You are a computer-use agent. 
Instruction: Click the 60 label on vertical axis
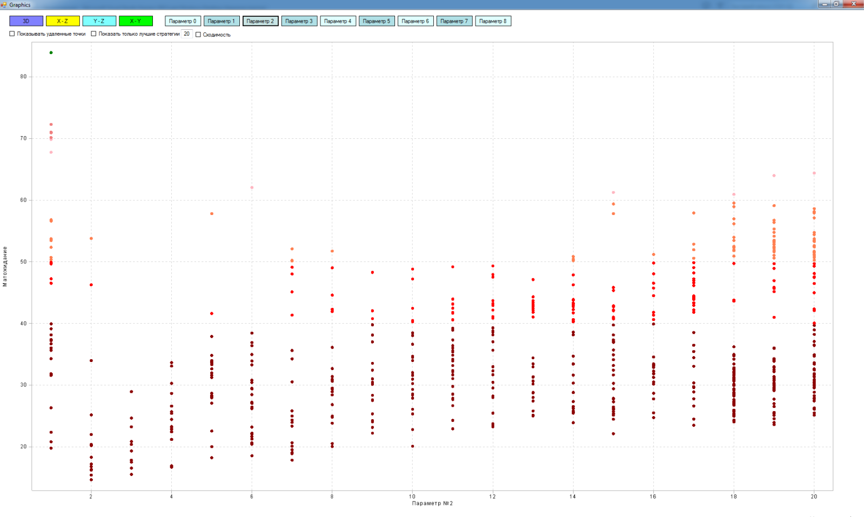pyautogui.click(x=23, y=200)
